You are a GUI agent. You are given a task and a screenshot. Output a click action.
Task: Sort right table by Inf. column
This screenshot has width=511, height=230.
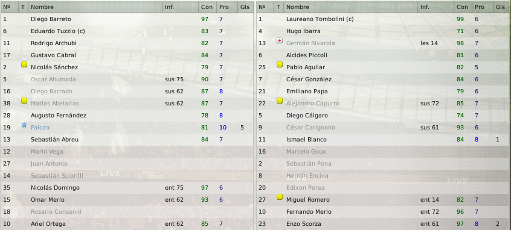435,7
